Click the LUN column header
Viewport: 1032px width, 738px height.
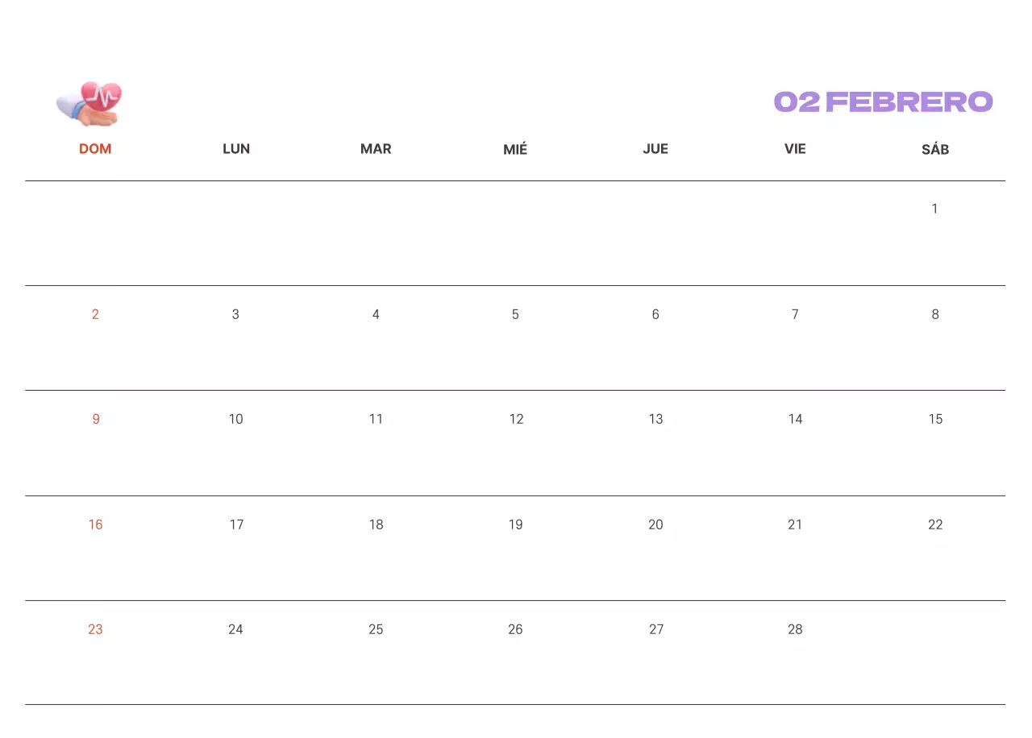[x=236, y=149]
